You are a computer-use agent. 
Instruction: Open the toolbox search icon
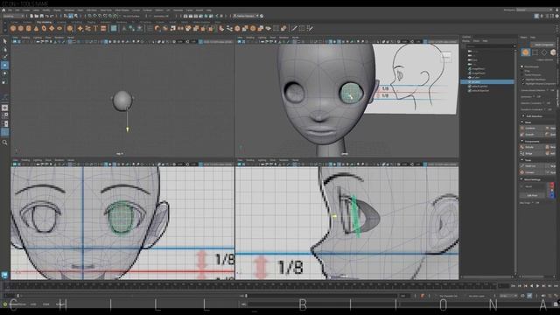[x=4, y=143]
